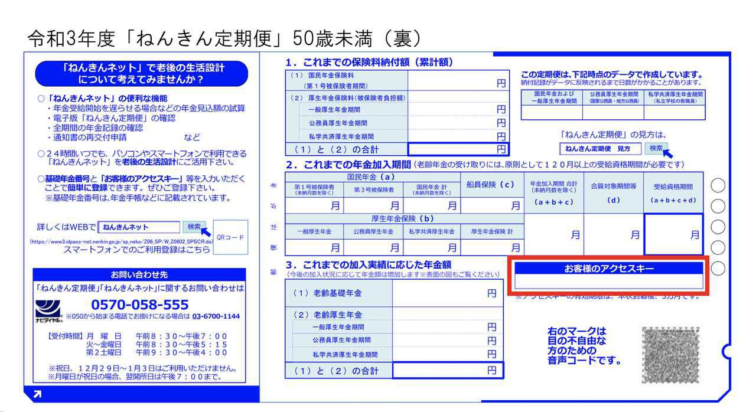756x412 pixels.
Task: Click 私学共済厚生年金 column in section 2
Action: pyautogui.click(x=432, y=232)
